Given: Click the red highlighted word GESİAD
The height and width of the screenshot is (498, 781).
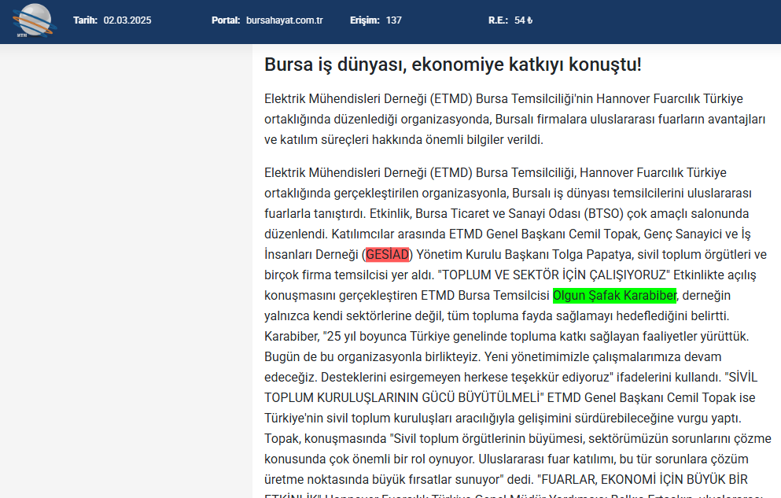Looking at the screenshot, I should 387,254.
